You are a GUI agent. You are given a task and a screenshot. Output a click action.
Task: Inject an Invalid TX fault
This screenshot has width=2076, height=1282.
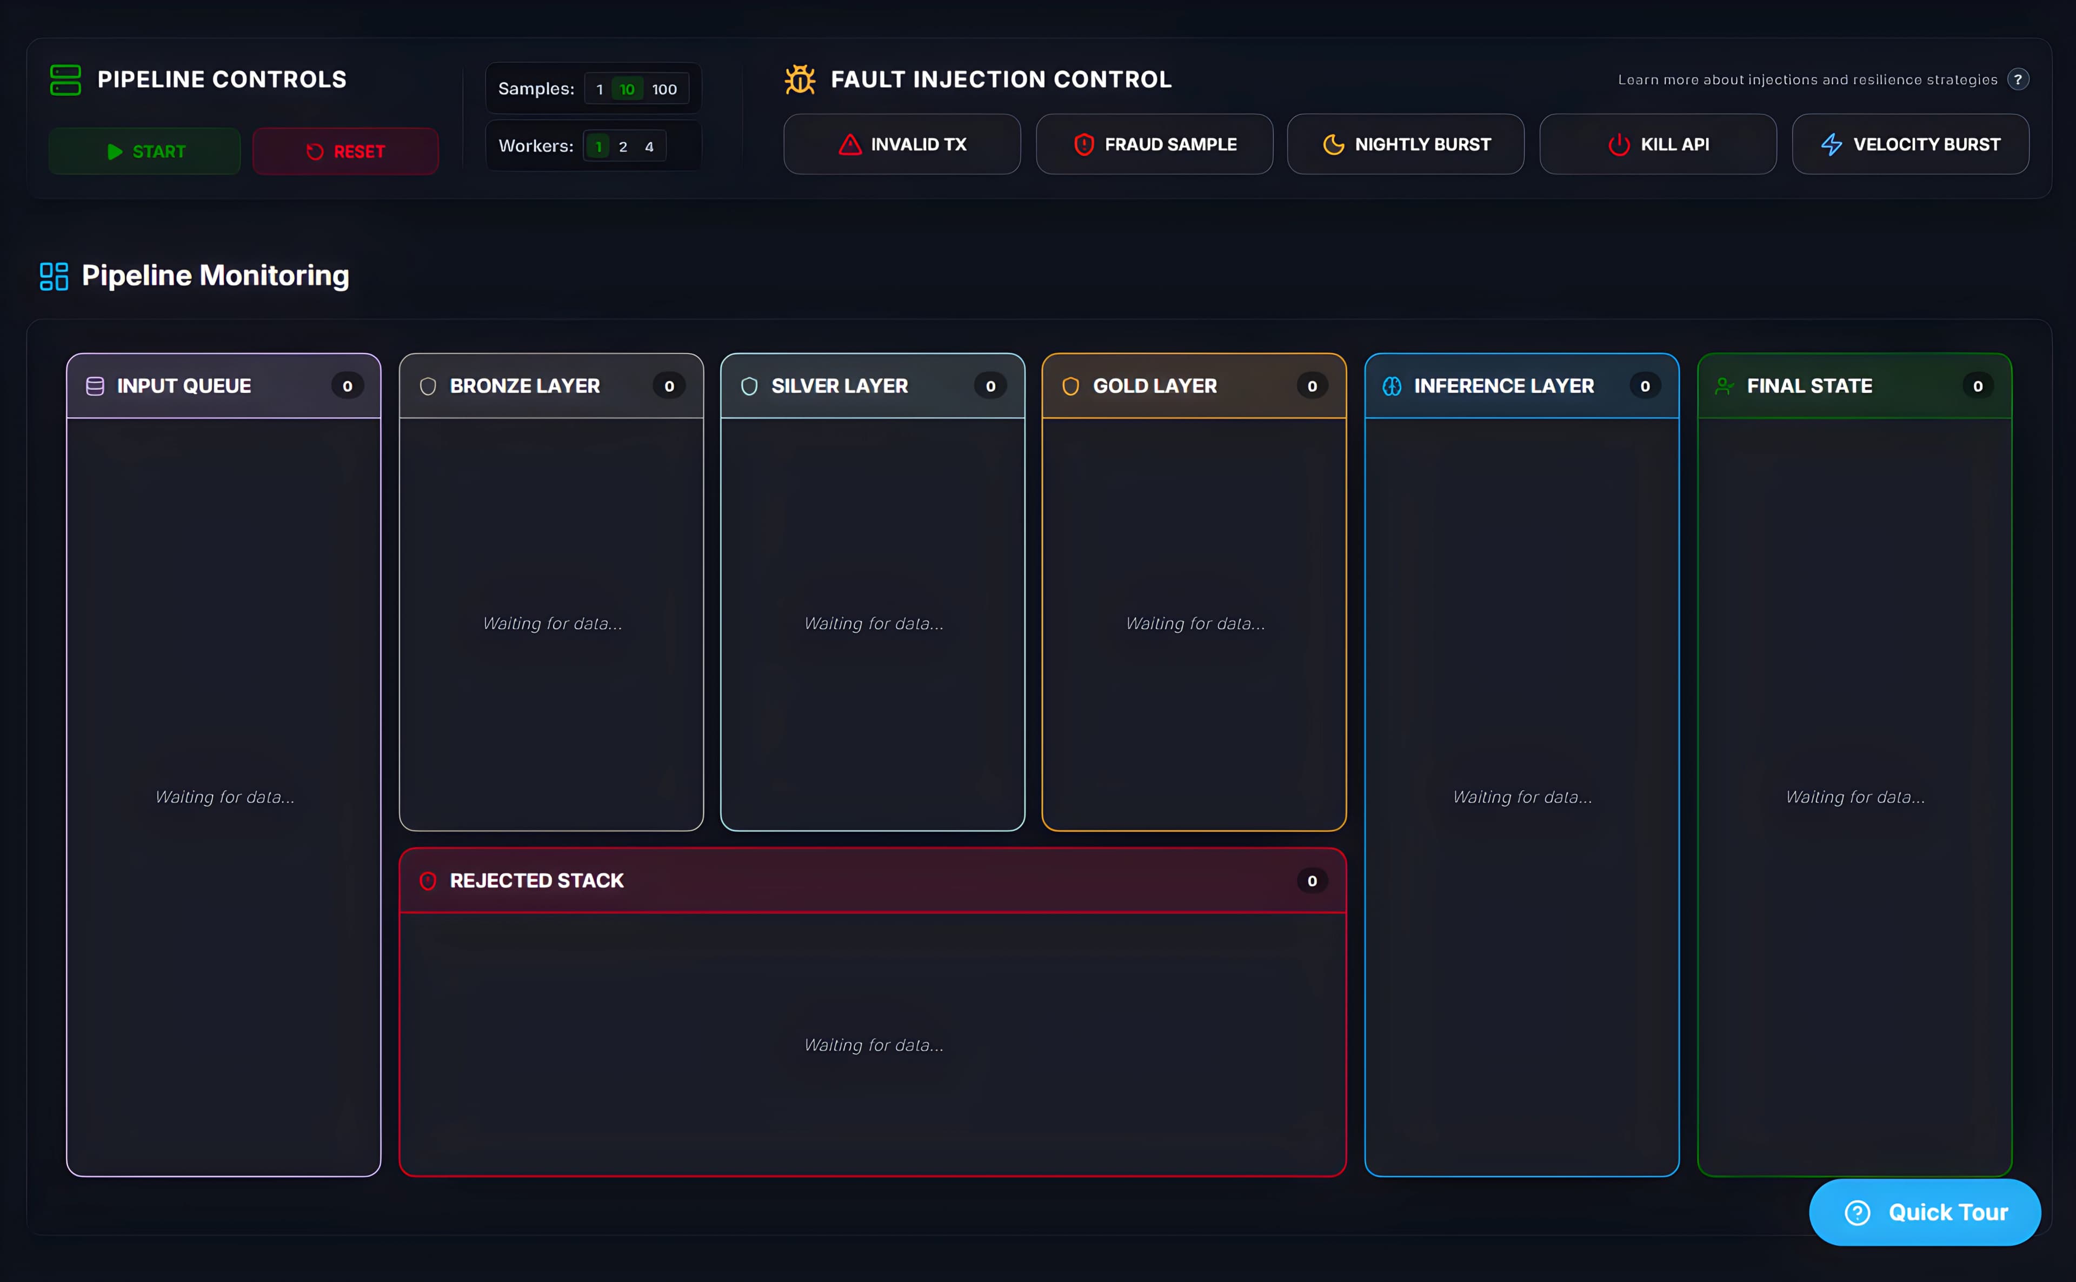click(x=902, y=145)
